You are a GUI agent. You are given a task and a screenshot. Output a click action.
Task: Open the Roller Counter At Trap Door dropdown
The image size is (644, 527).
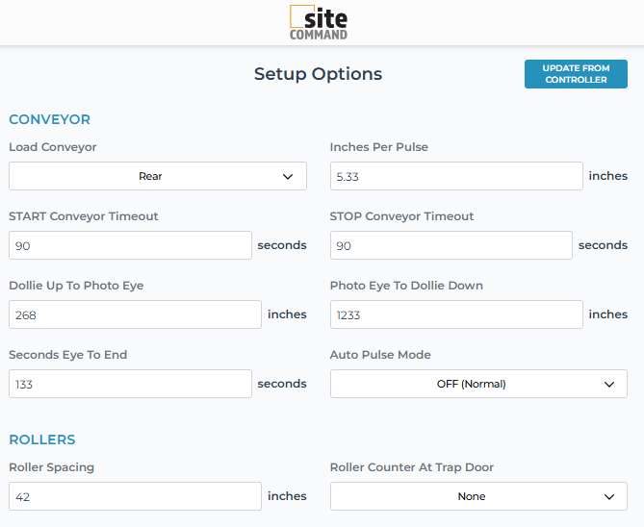click(x=477, y=496)
